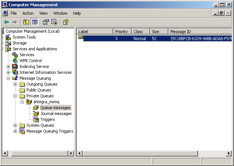Click the Public Queues folder icon
The width and height of the screenshot is (234, 166).
[22, 90]
